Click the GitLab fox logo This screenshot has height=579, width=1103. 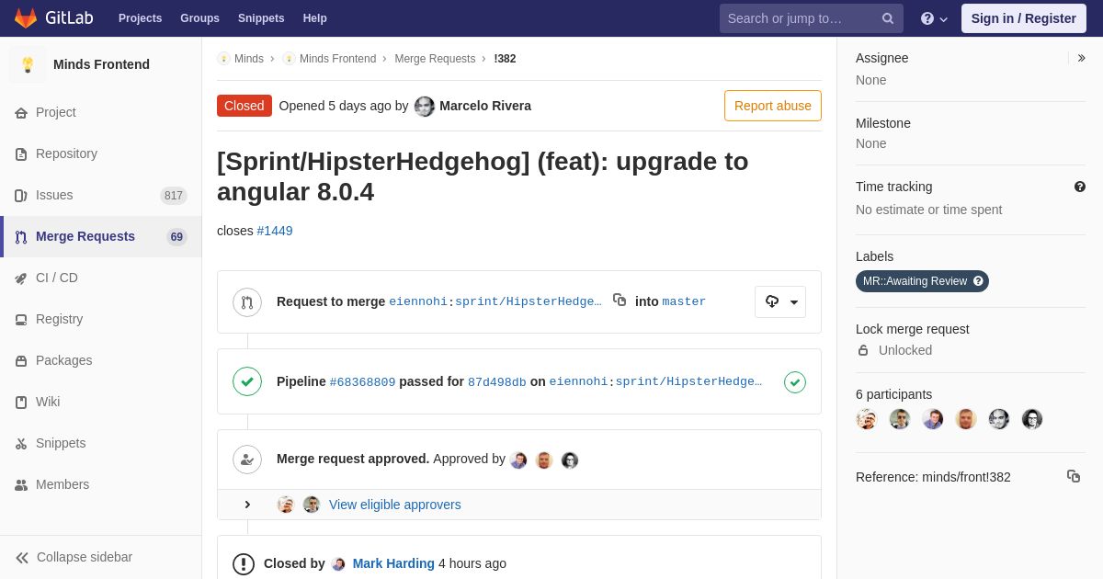click(x=26, y=18)
